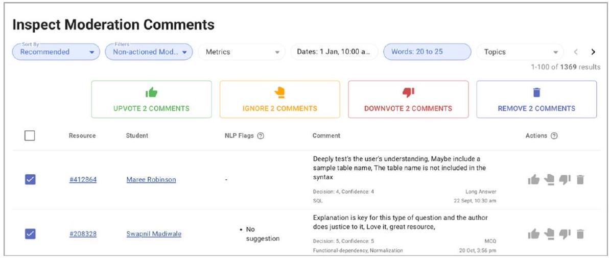This screenshot has width=609, height=258.
Task: Open the Topics dropdown
Action: coord(520,52)
